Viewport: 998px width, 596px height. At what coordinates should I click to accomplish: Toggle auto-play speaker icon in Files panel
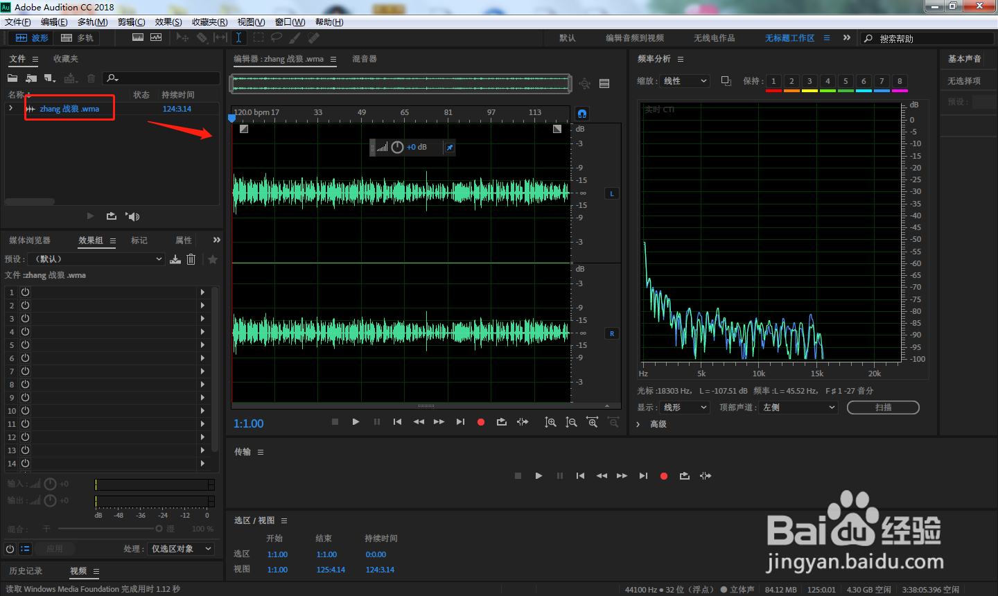point(132,216)
